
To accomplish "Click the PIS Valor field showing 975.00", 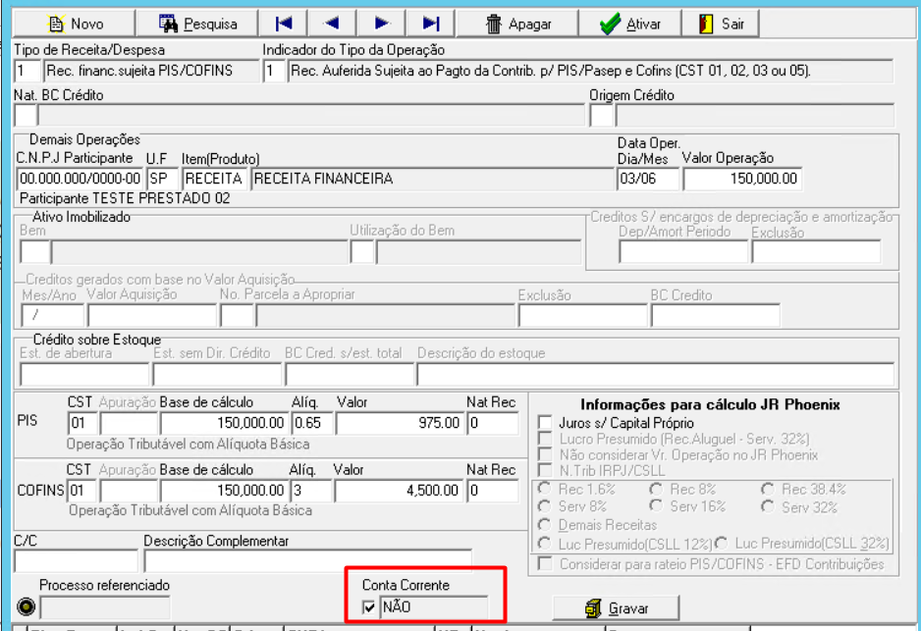I will (400, 423).
